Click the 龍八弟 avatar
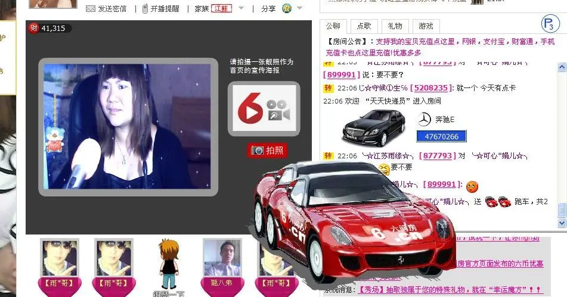Image resolution: width=567 pixels, height=297 pixels. click(x=222, y=258)
